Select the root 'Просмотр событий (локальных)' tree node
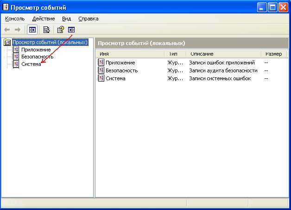291x210 pixels. (x=50, y=43)
